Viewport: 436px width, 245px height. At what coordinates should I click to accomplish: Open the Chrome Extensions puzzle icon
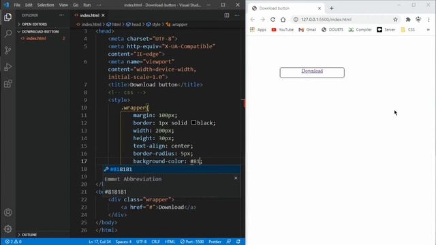pyautogui.click(x=408, y=20)
